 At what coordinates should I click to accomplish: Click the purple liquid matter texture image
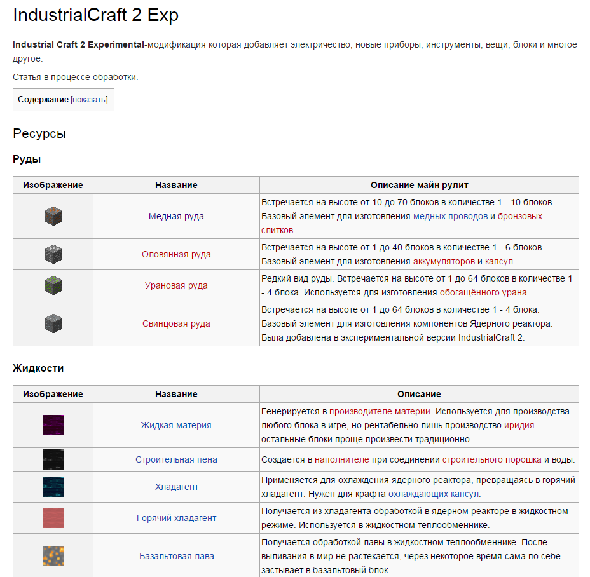point(53,425)
